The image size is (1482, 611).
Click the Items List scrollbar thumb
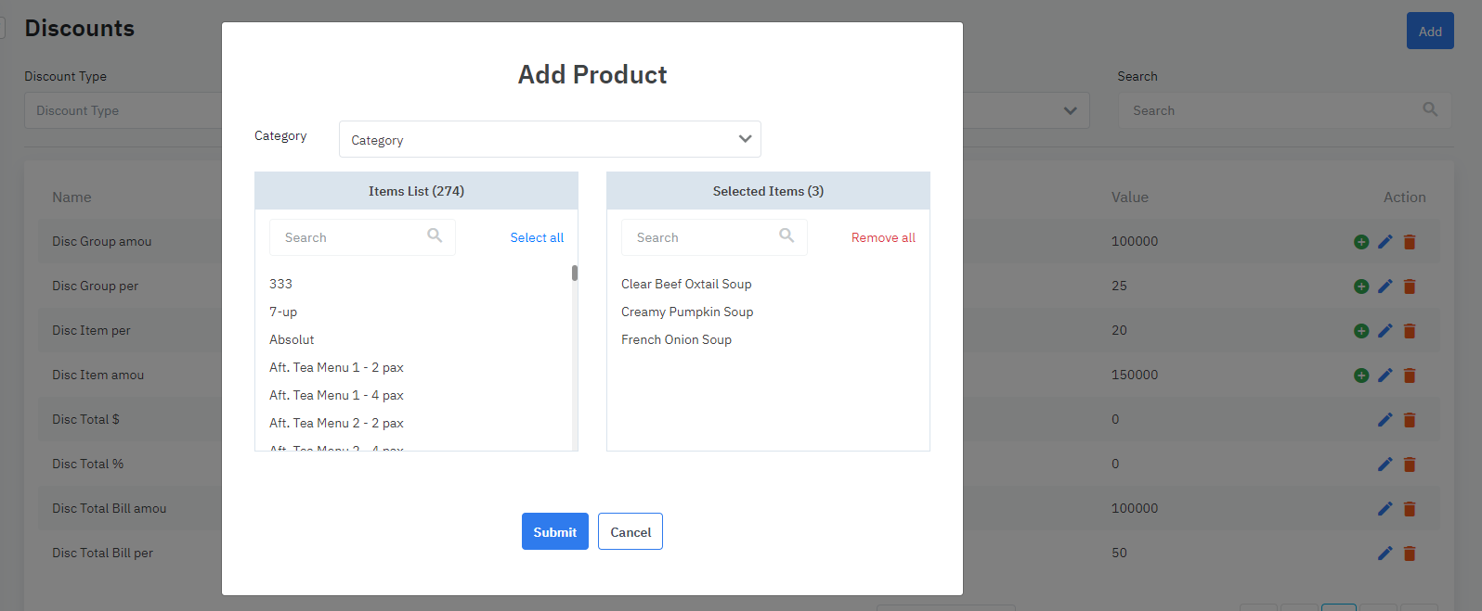(575, 273)
